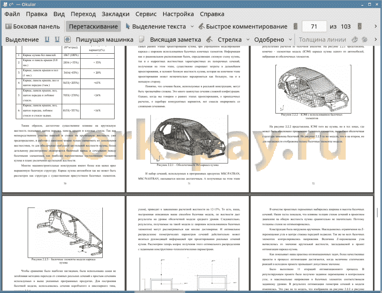Image resolution: width=382 pixels, height=293 pixels.
Task: Click page 72 with beam model figure
Action: (312, 119)
